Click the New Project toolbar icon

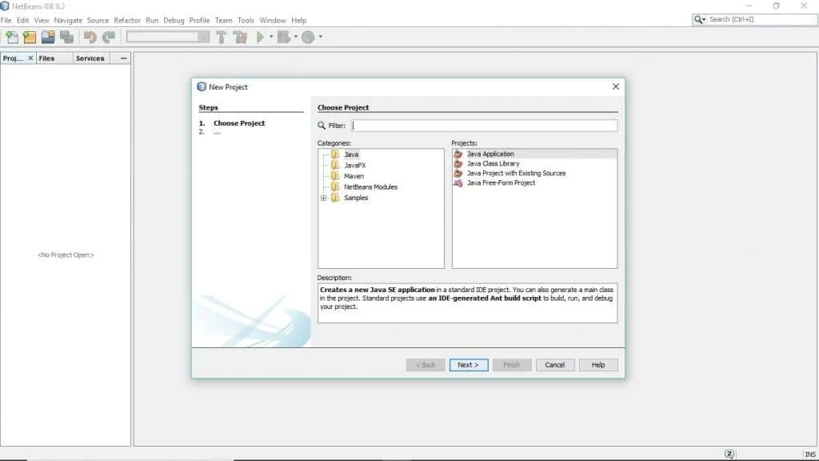click(x=30, y=37)
